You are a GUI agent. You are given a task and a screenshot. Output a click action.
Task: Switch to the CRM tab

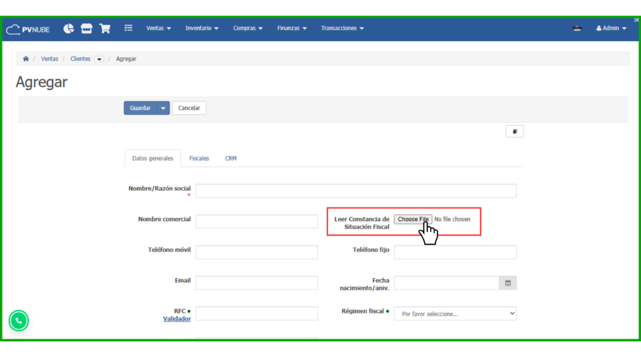(231, 159)
